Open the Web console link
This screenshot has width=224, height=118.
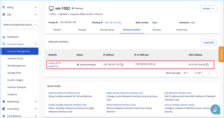[155, 23]
